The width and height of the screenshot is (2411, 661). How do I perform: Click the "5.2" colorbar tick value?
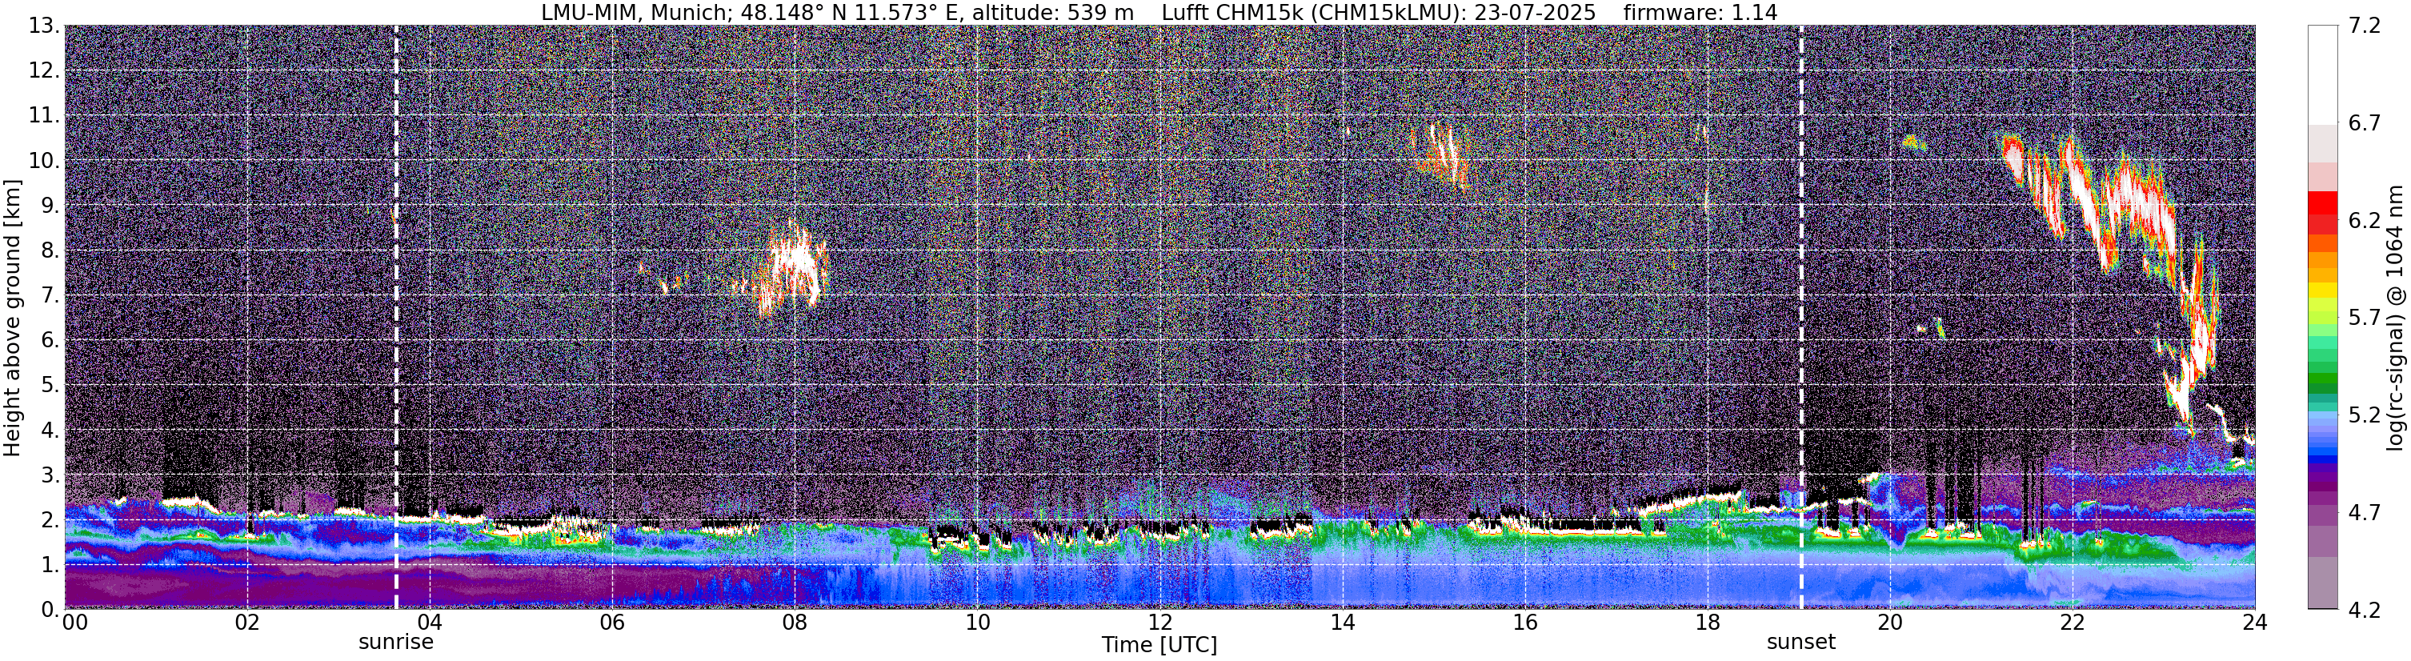coord(2365,415)
